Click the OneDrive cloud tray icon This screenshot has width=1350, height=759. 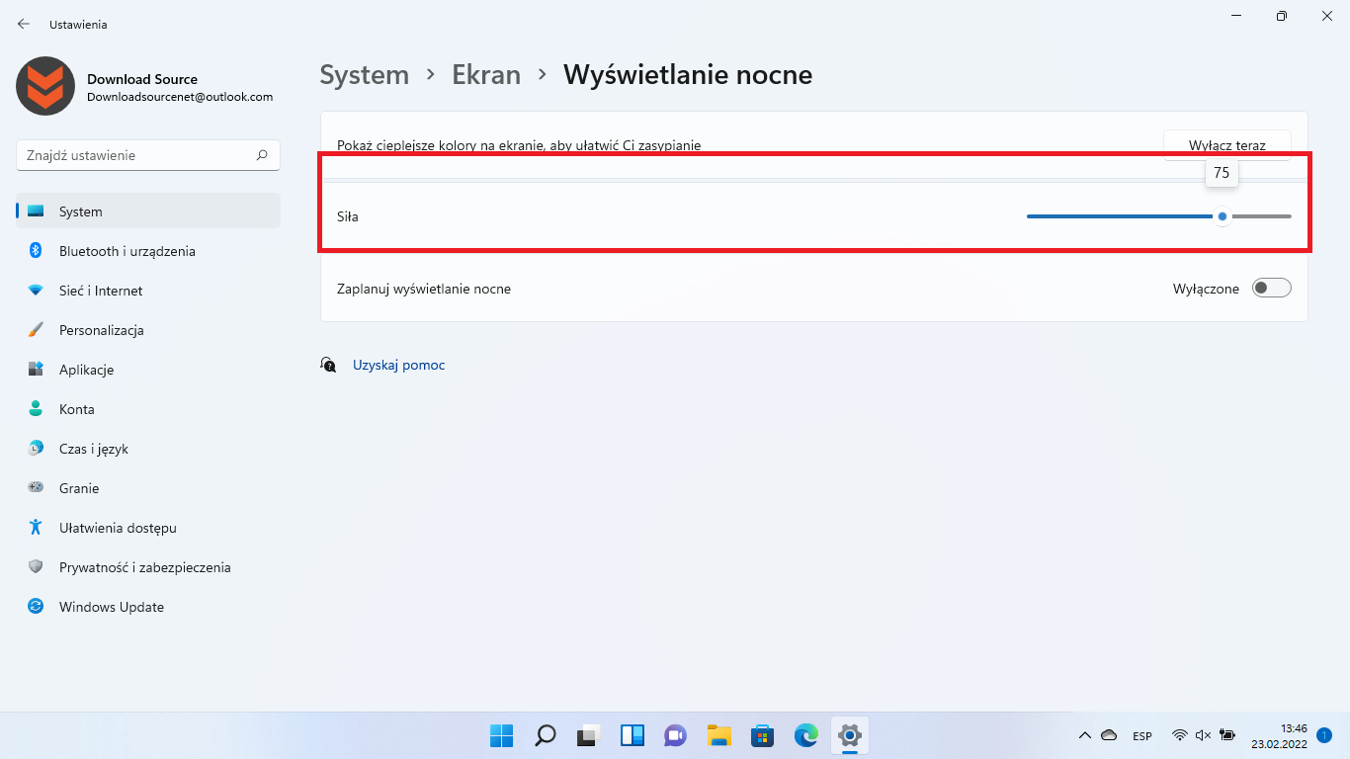click(1109, 735)
